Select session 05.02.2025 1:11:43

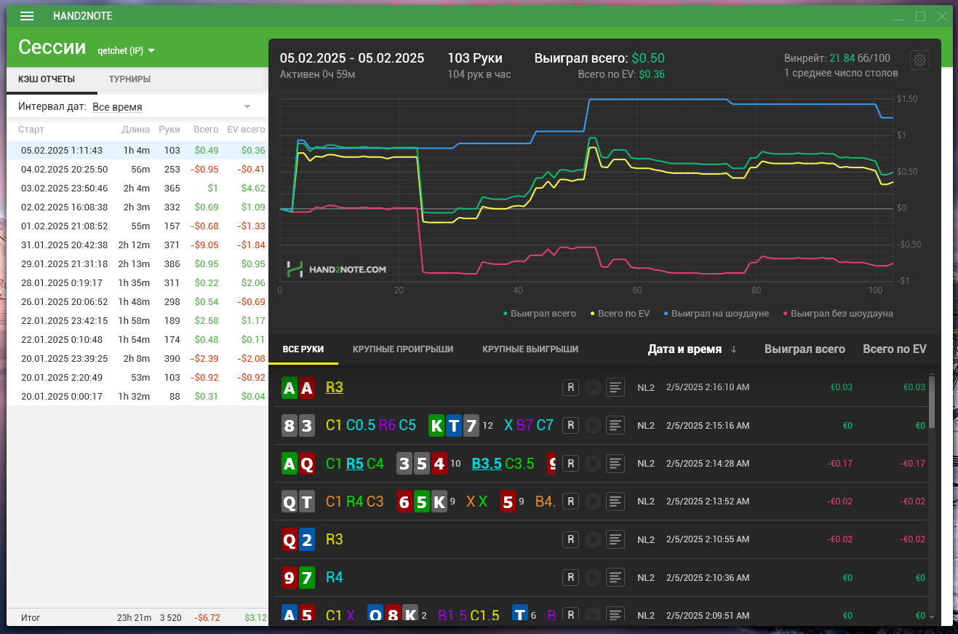click(137, 151)
